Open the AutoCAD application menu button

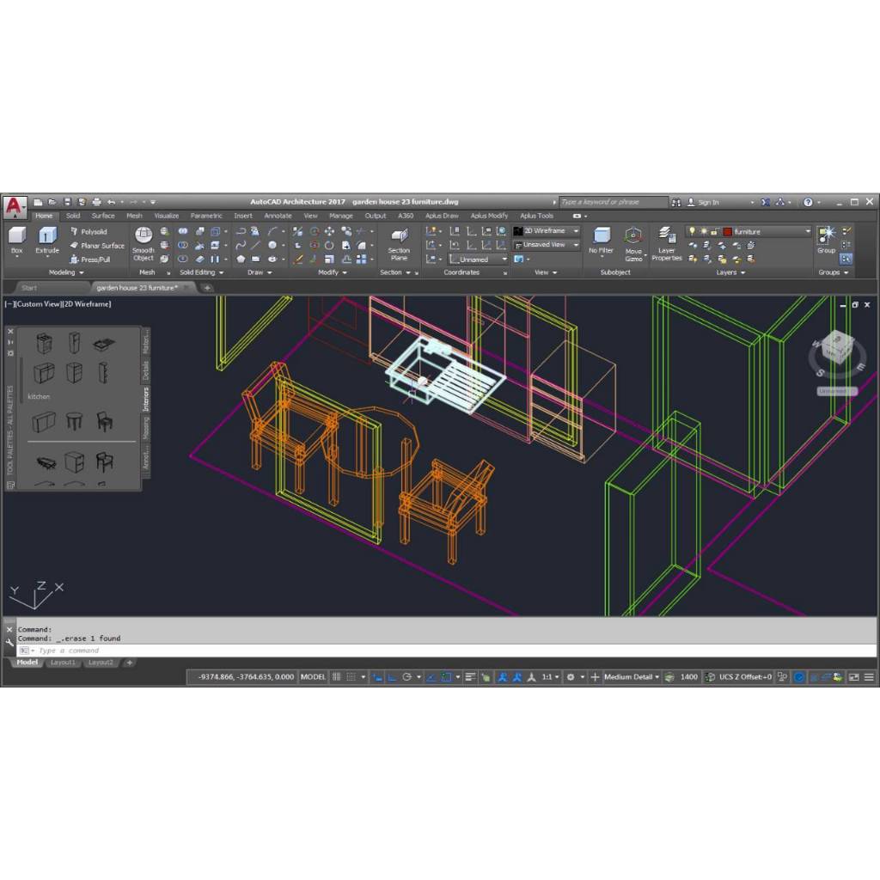(x=14, y=206)
